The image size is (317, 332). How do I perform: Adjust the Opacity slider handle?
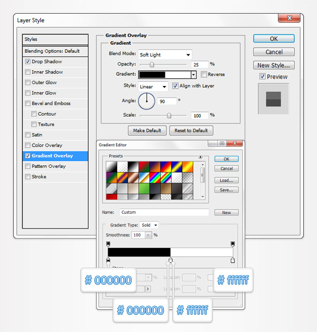click(152, 64)
